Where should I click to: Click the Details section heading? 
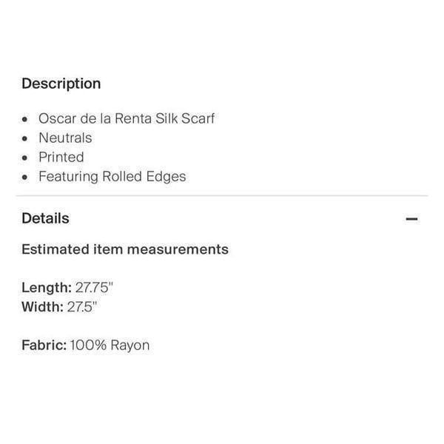tap(45, 218)
